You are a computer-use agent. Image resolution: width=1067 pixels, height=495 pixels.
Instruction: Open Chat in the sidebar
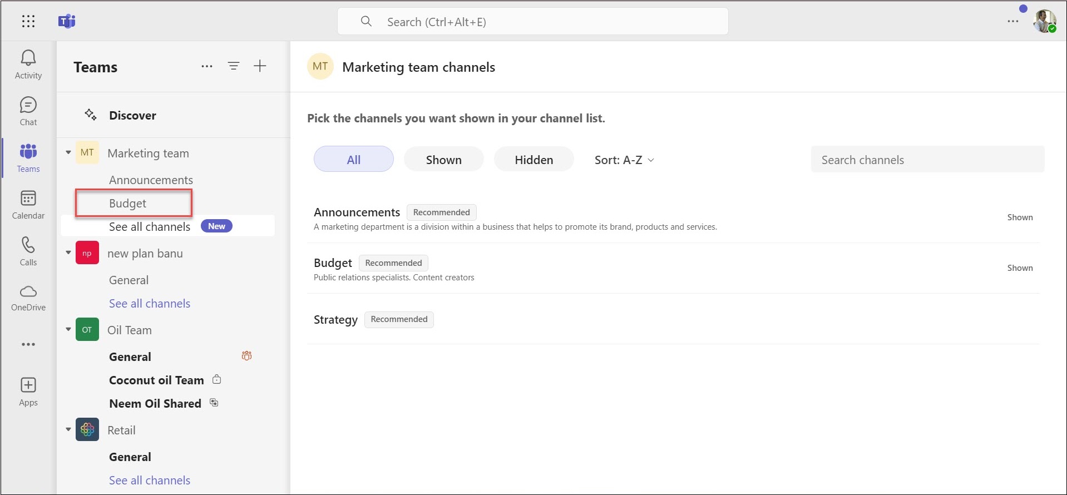point(28,106)
